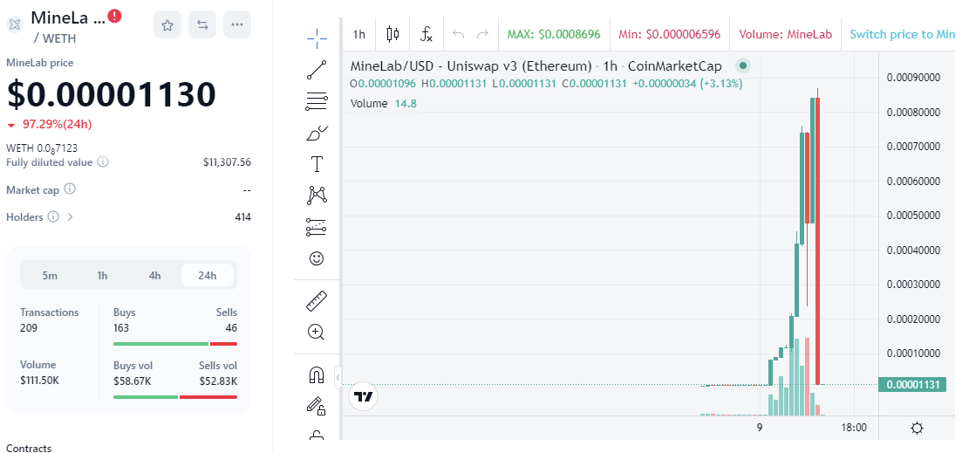The height and width of the screenshot is (453, 969).
Task: Toggle stay in drawing mode
Action: click(317, 406)
